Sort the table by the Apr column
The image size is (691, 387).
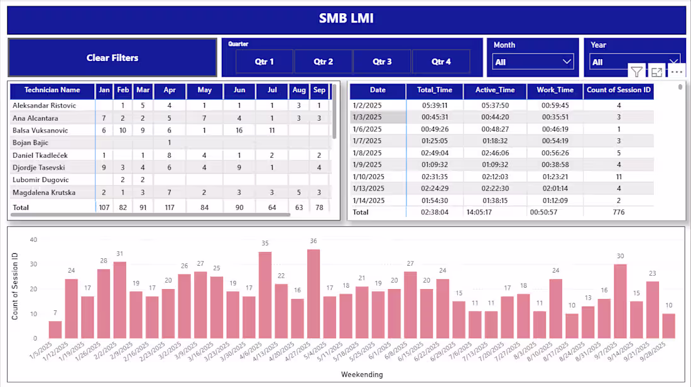(x=170, y=90)
